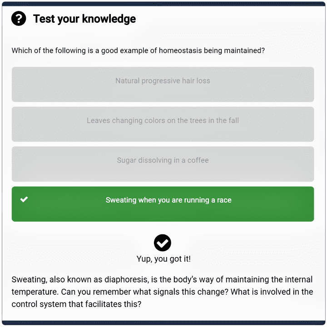
Task: Click the "Yup, you got it!" feedback message
Action: click(163, 259)
